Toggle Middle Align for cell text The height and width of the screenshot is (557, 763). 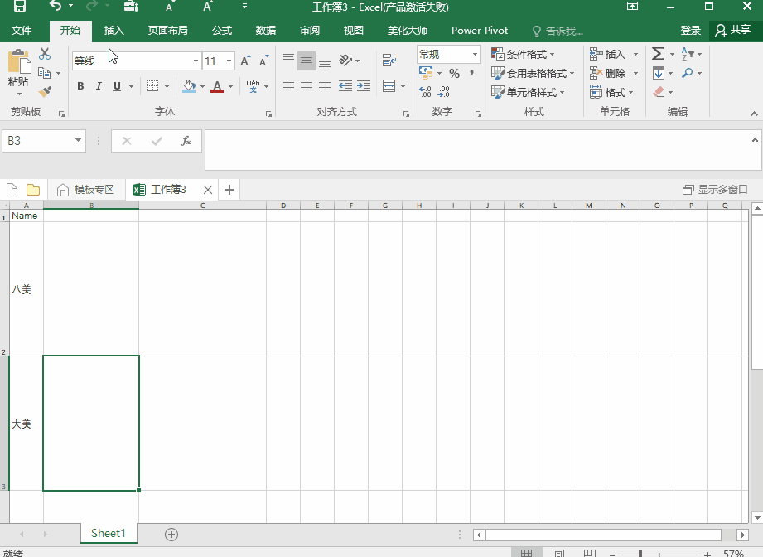tap(307, 61)
